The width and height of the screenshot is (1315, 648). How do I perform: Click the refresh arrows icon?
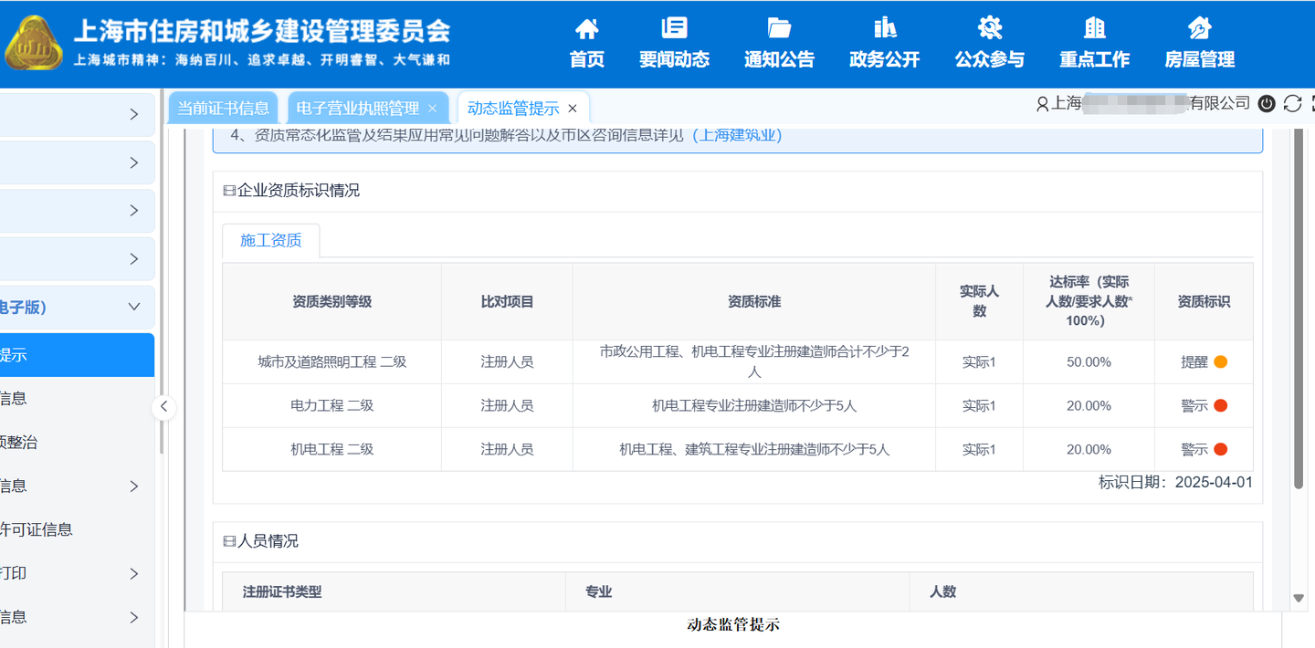tap(1292, 104)
